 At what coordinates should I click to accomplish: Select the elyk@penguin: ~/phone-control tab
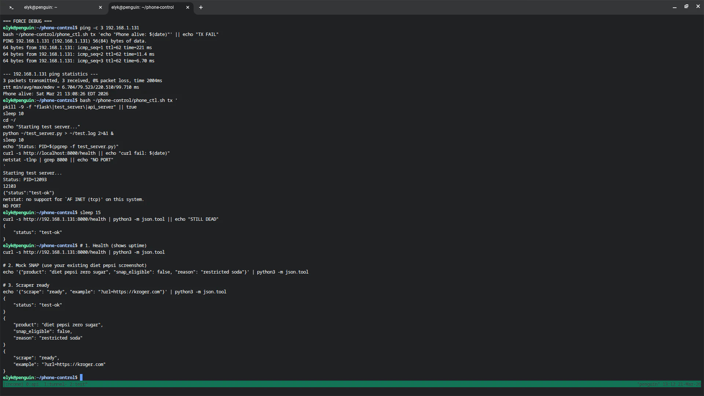pos(143,7)
